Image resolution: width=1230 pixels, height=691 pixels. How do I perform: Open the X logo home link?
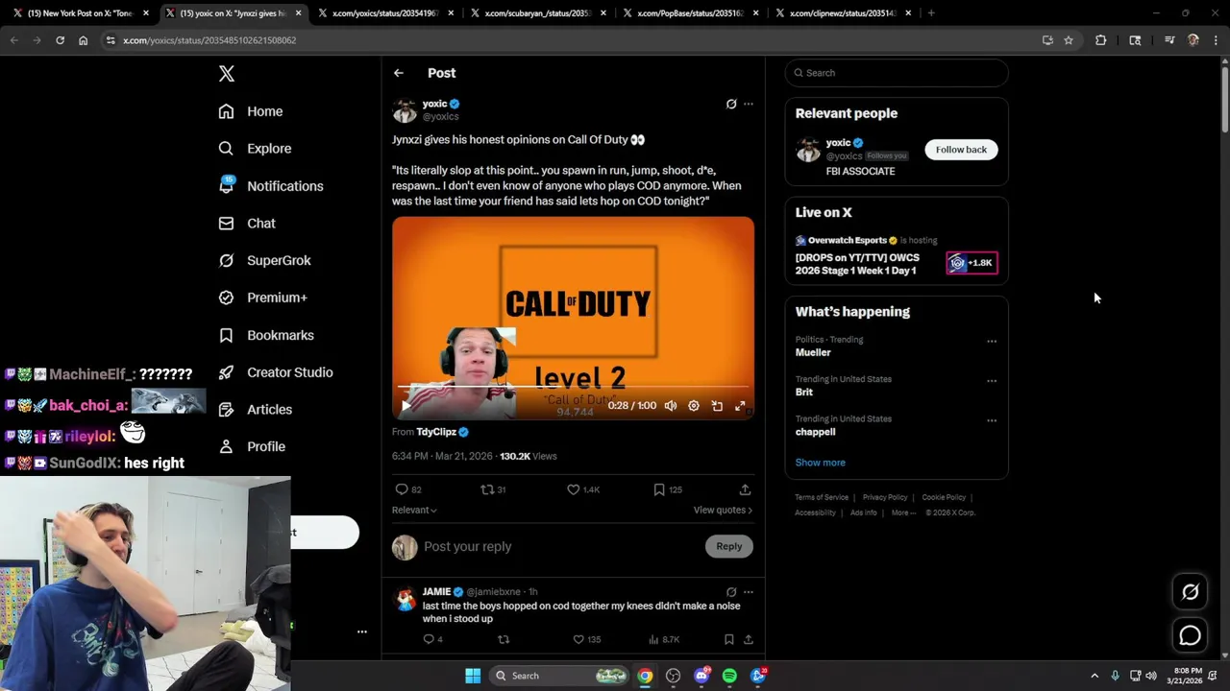point(227,74)
